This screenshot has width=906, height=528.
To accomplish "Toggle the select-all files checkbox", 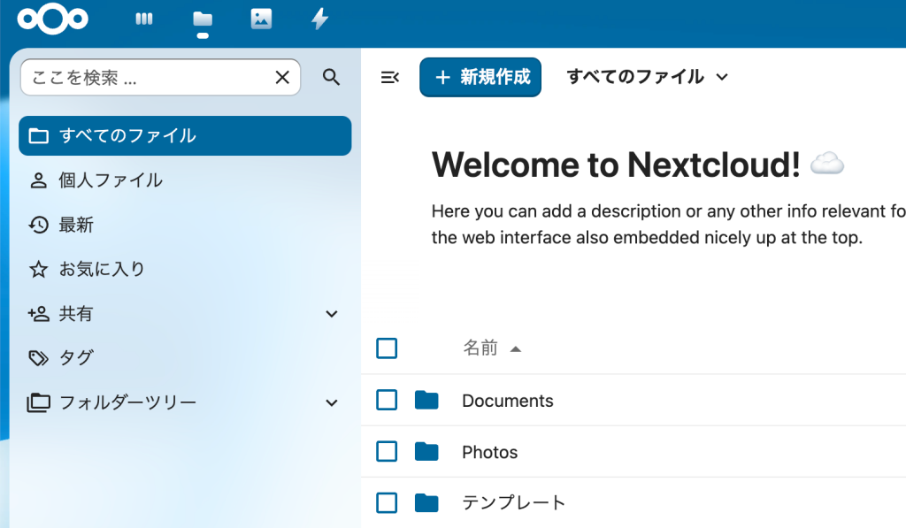I will click(x=387, y=348).
